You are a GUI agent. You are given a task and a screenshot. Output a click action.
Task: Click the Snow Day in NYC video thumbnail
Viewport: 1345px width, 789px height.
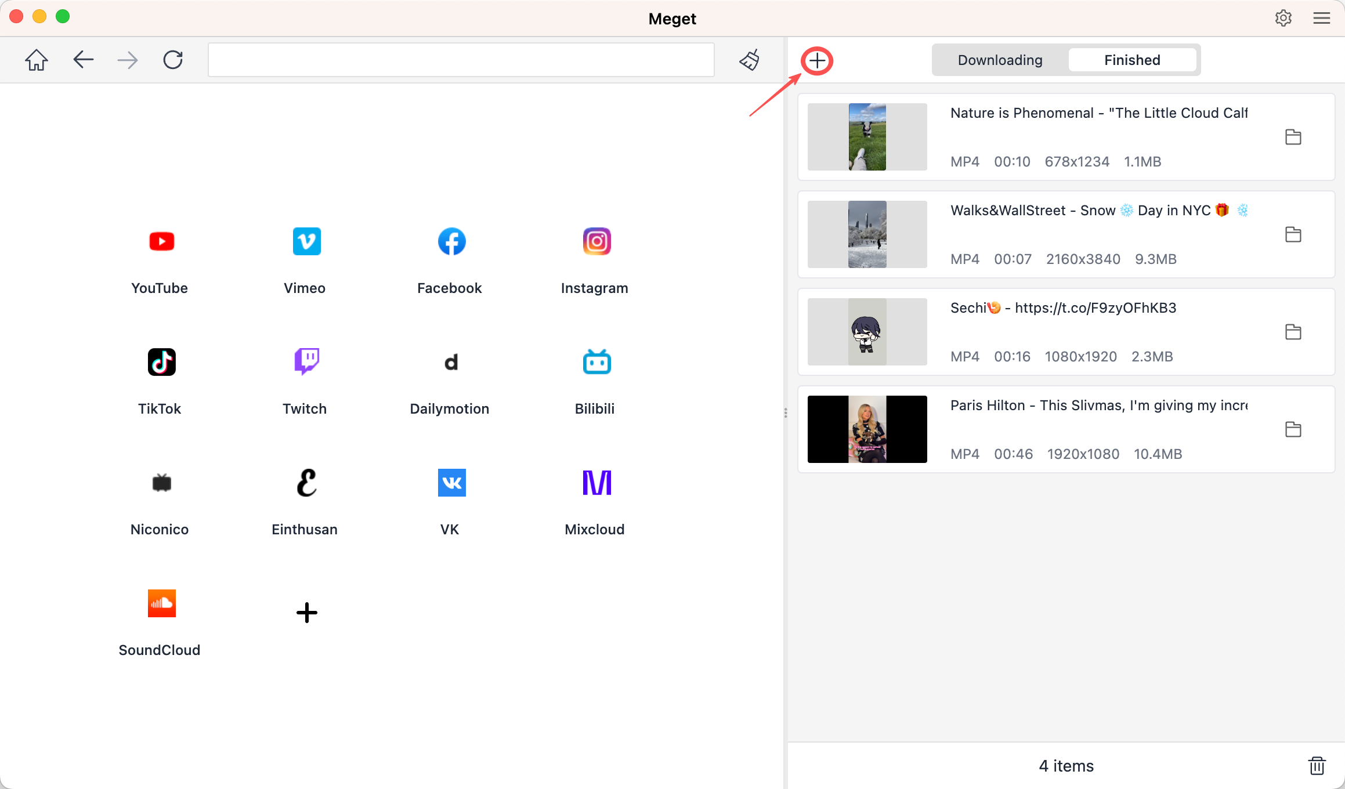tap(867, 234)
